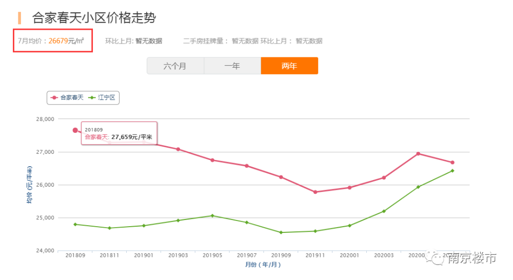Image resolution: width=513 pixels, height=280 pixels.
Task: Click green line point at 201901
Action: [144, 226]
